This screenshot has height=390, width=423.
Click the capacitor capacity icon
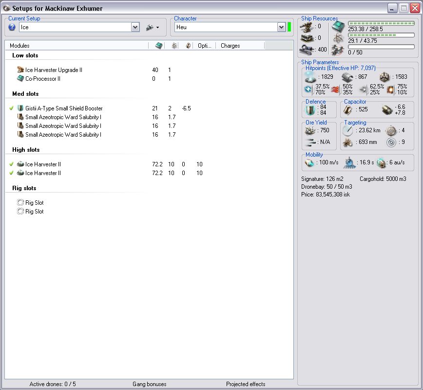[x=348, y=109]
